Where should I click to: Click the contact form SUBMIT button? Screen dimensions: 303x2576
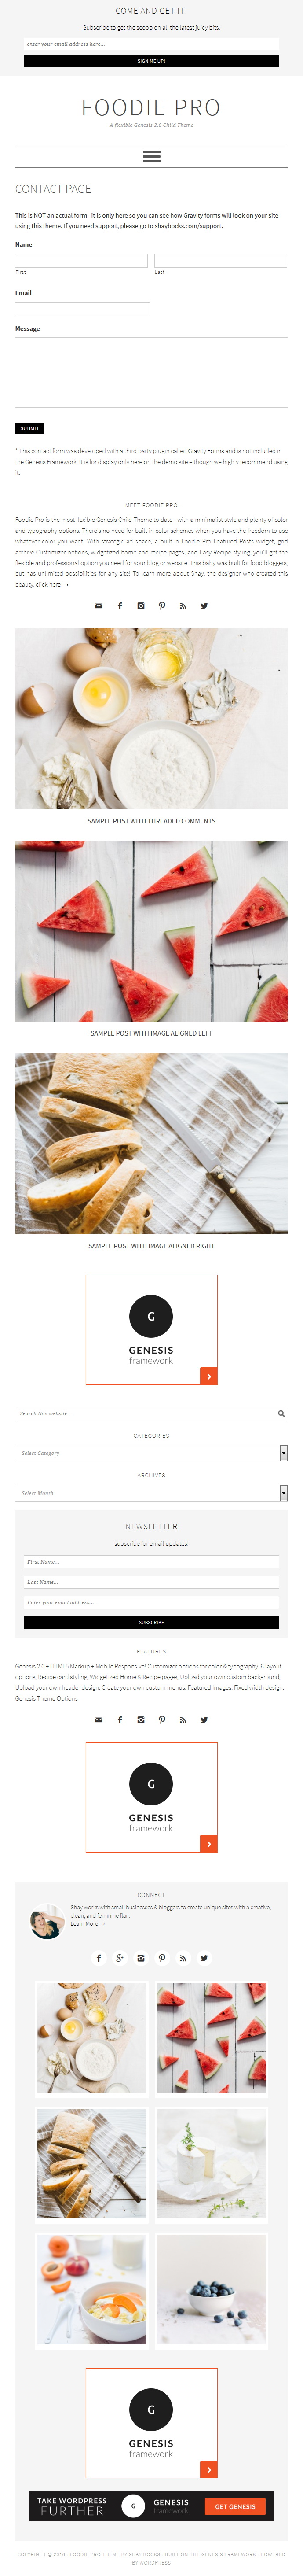(30, 428)
